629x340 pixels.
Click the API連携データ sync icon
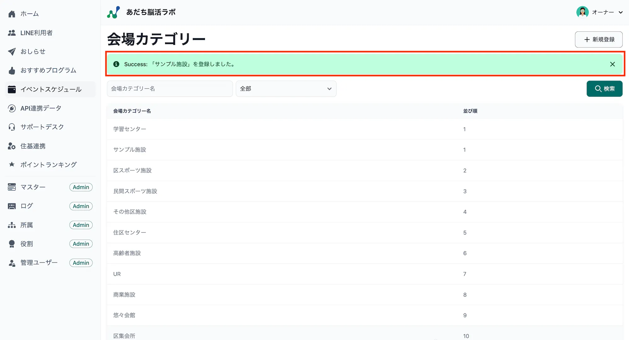pos(12,108)
